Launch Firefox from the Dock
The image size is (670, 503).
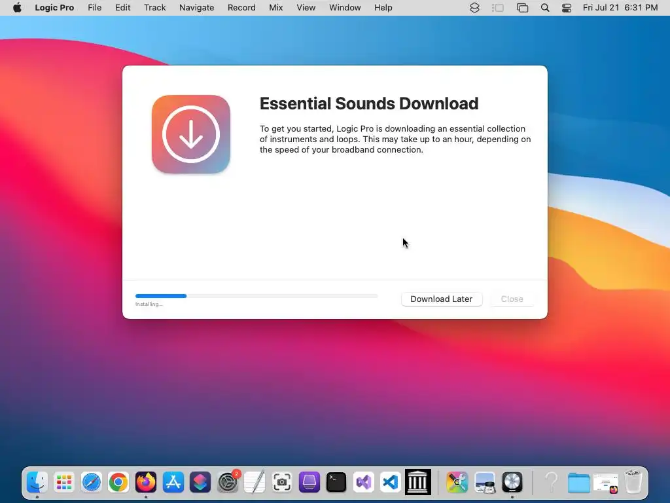click(x=146, y=482)
